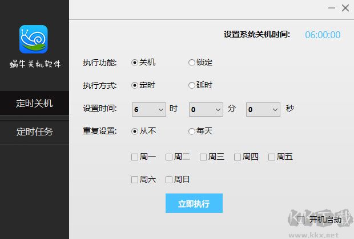Image resolution: width=354 pixels, height=239 pixels.
Task: Click the 设置时间 label
Action: click(99, 109)
